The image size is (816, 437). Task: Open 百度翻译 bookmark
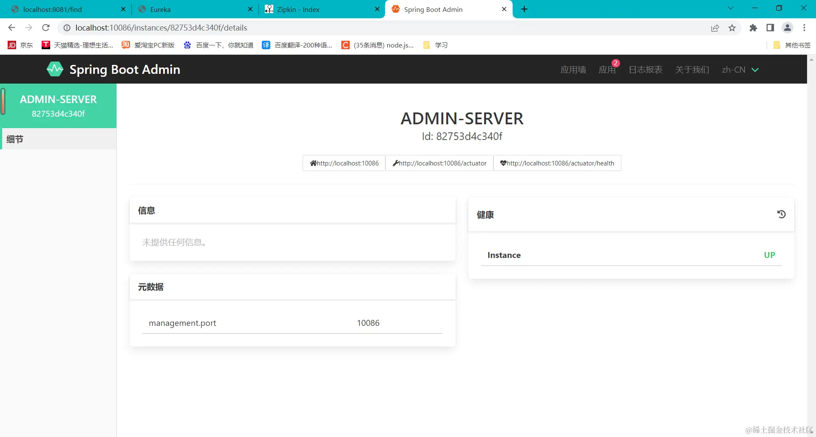coord(297,45)
